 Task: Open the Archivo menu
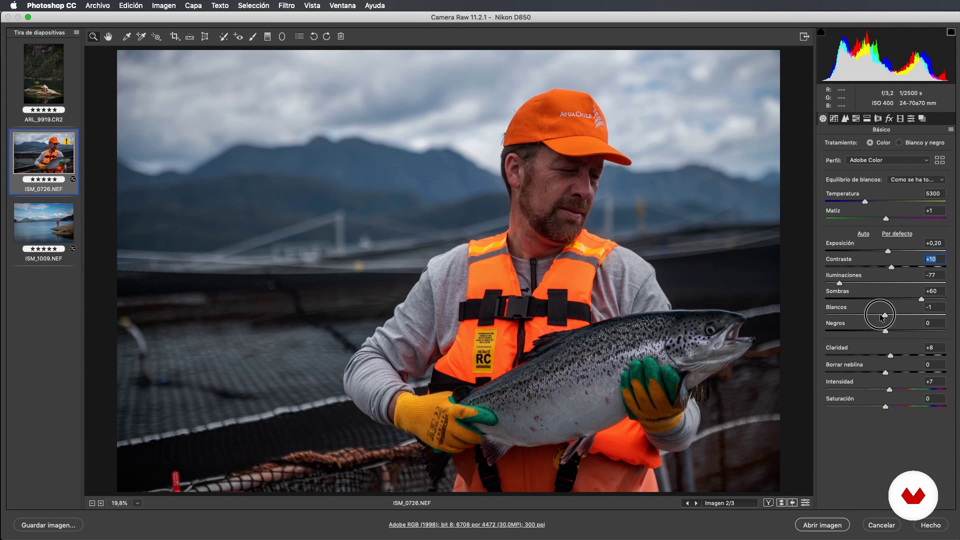pos(97,5)
